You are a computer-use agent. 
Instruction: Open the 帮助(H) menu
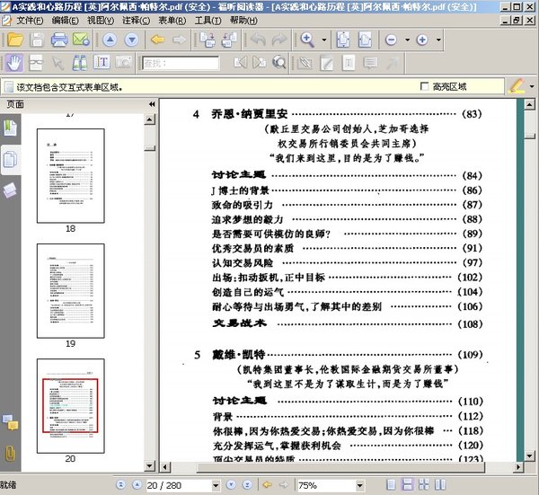click(243, 21)
